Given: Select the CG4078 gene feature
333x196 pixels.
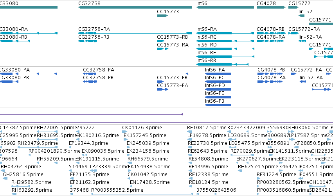Looking at the screenshot, I should pyautogui.click(x=271, y=7).
